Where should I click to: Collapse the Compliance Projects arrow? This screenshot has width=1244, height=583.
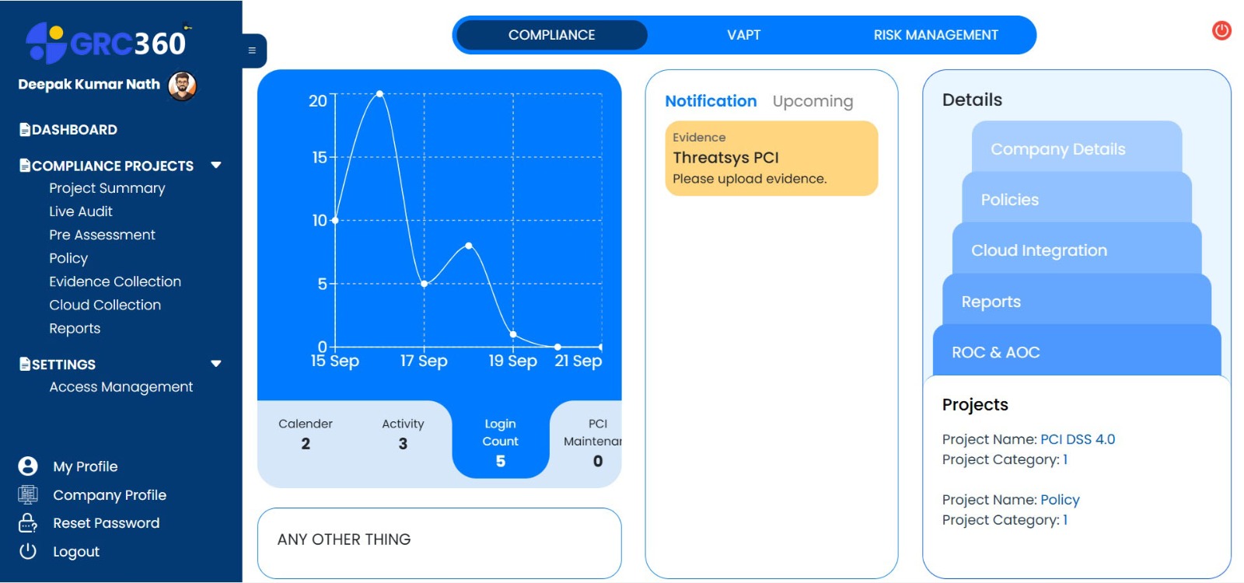(216, 165)
